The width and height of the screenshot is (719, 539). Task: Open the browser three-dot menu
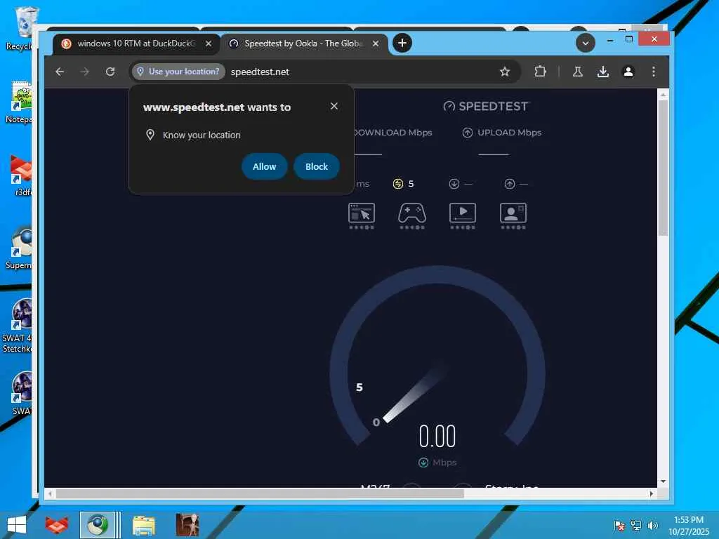[654, 72]
